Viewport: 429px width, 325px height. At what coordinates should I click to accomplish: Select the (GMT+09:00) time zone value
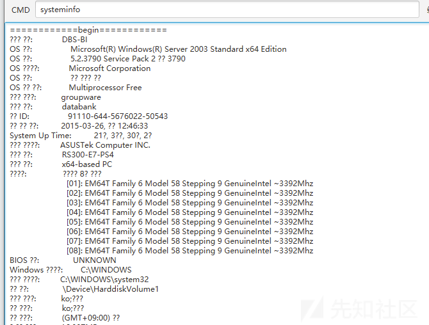click(x=86, y=318)
